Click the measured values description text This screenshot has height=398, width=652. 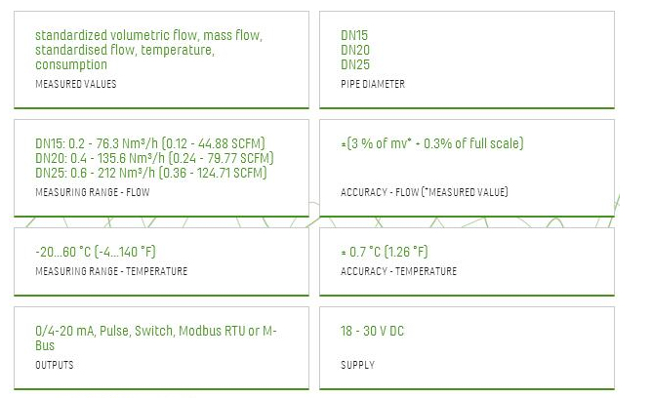pos(148,50)
